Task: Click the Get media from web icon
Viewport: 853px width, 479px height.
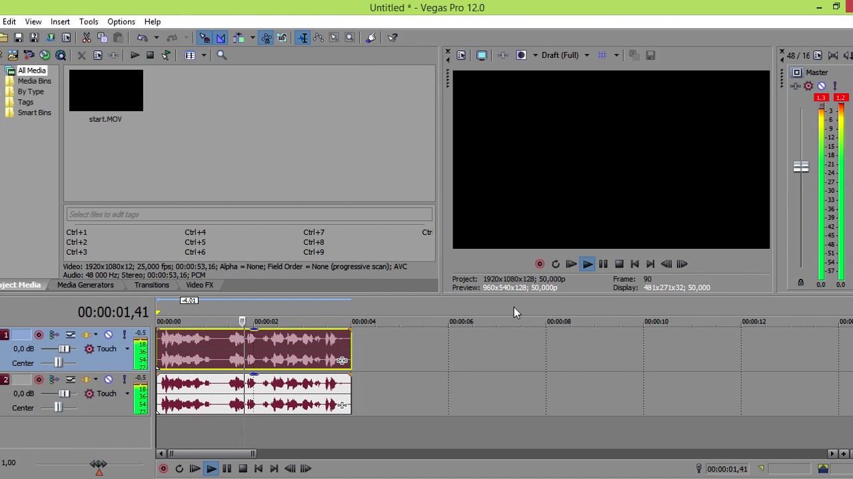Action: tap(61, 55)
